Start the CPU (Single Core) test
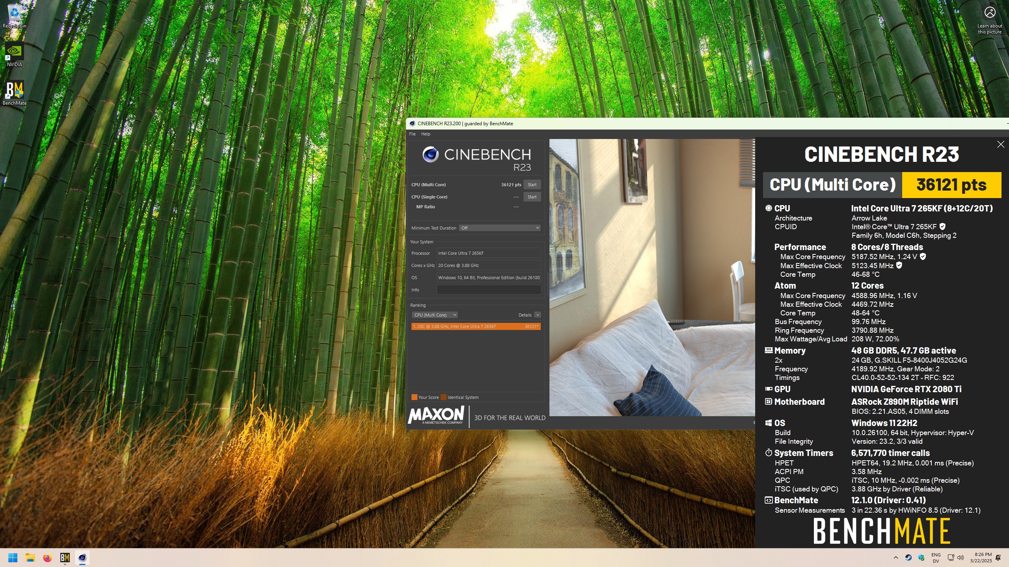 pos(532,197)
